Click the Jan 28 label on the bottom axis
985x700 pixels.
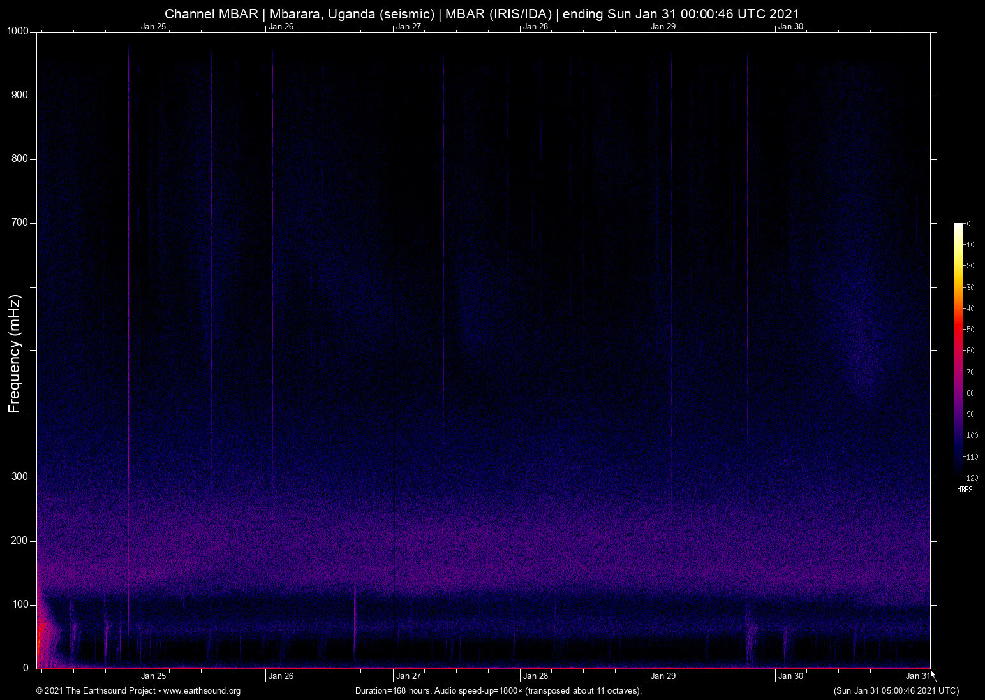(x=535, y=676)
